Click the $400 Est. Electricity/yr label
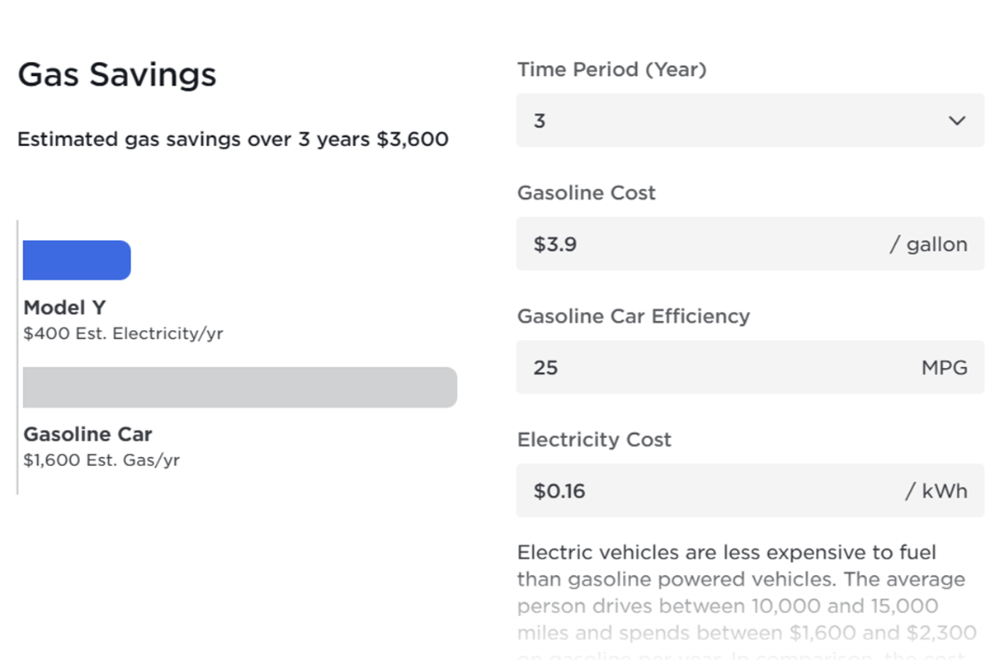 click(x=124, y=333)
